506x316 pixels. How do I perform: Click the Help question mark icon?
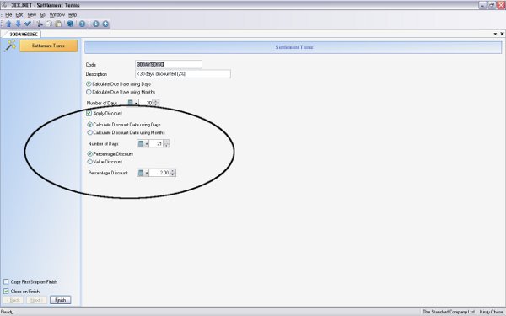point(82,24)
